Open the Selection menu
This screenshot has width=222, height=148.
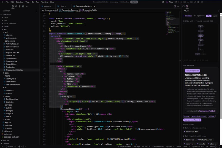[x=20, y=2]
